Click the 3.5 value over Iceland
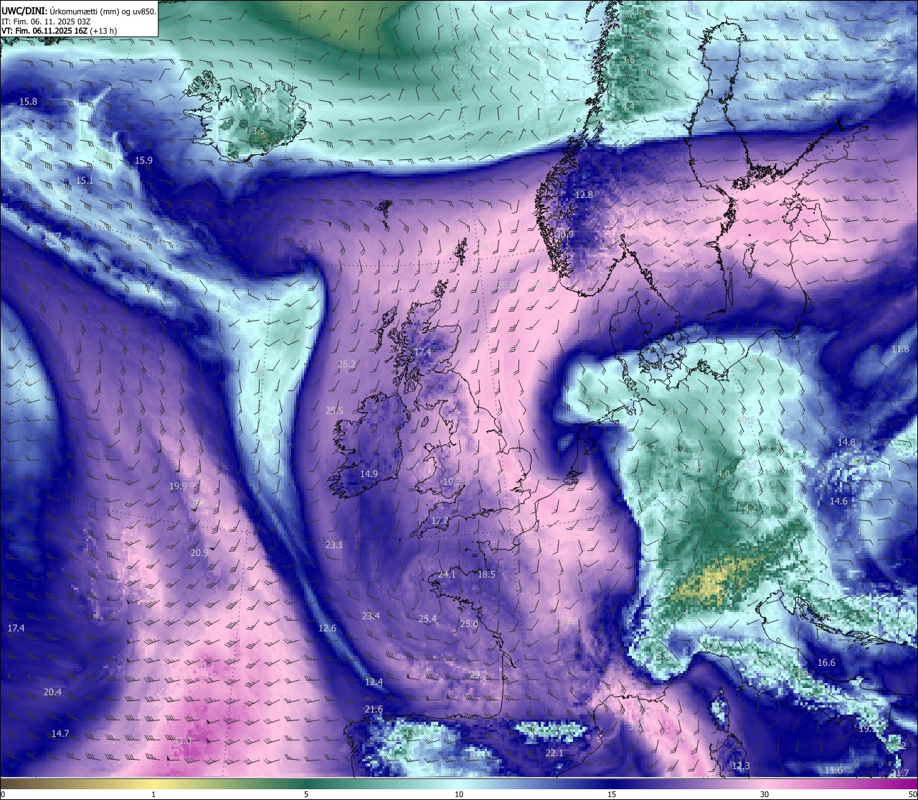 point(259,131)
